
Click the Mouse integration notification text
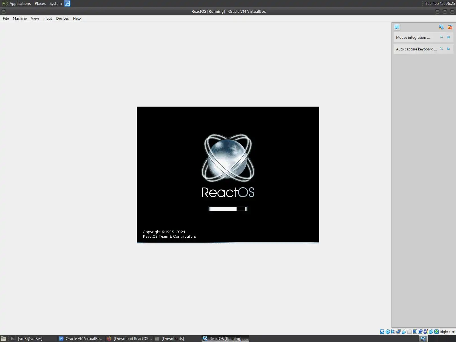(413, 37)
